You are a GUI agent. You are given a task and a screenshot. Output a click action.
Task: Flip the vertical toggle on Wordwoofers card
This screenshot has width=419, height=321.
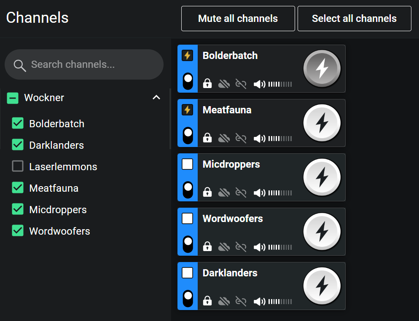pos(188,244)
